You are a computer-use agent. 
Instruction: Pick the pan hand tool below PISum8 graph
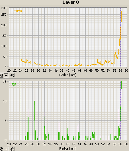click(x=12, y=75)
